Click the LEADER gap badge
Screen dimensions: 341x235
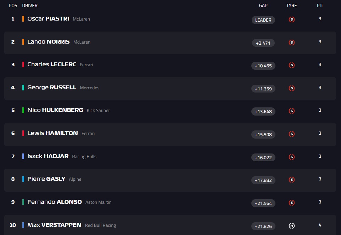[x=263, y=20]
